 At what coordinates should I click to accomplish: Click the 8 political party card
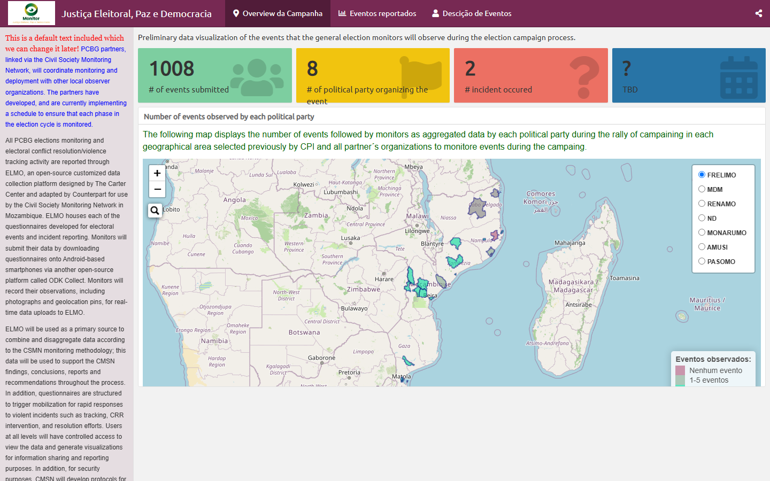coord(373,75)
